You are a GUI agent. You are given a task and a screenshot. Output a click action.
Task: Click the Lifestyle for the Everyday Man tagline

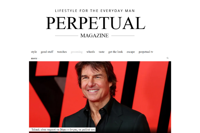click(95, 11)
